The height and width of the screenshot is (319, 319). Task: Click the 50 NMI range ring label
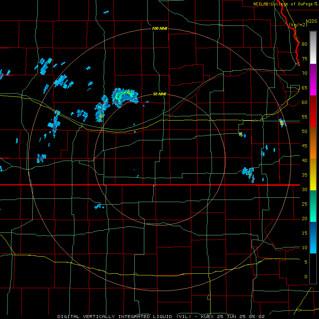(159, 94)
